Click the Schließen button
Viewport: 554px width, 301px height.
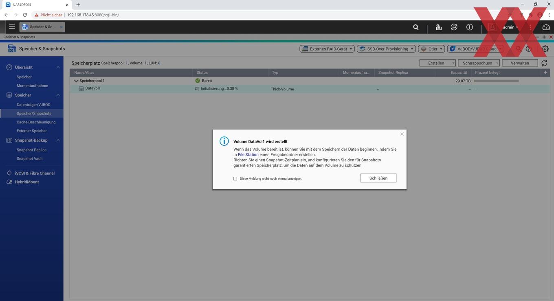(x=378, y=178)
